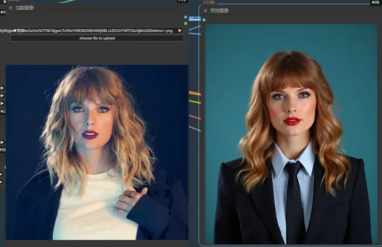The height and width of the screenshot is (247, 382).
Task: Collapse the 加载图像 node via its title dot
Action: coord(10,8)
